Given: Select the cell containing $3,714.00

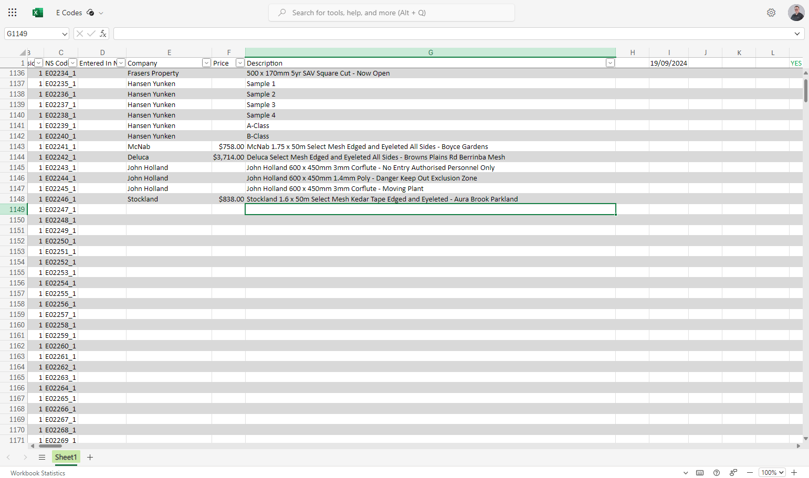Looking at the screenshot, I should 228,157.
